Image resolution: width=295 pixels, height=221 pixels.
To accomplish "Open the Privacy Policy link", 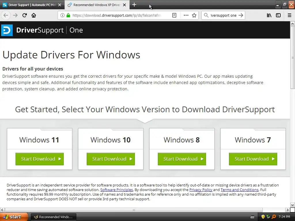I will point(201,190).
